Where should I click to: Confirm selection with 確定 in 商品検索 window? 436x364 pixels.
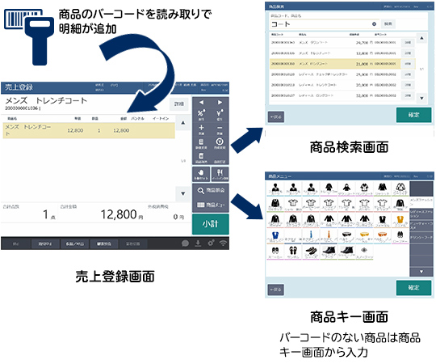pyautogui.click(x=413, y=115)
